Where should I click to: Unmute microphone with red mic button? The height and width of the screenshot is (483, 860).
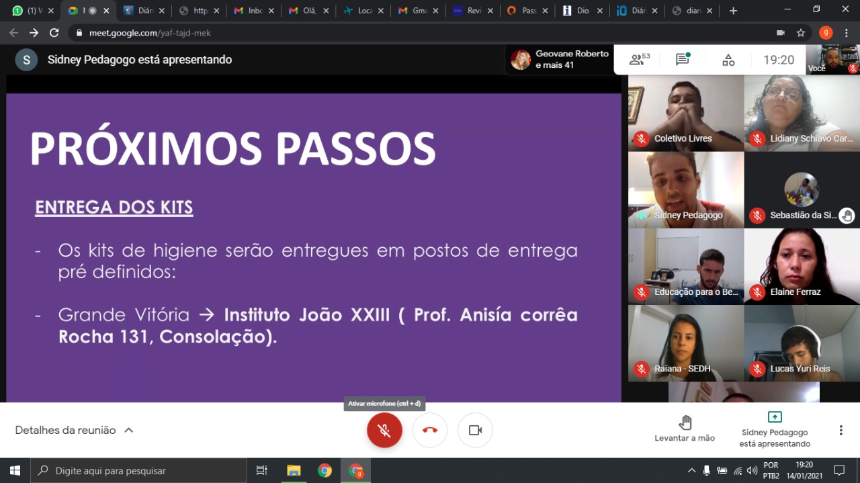[384, 430]
